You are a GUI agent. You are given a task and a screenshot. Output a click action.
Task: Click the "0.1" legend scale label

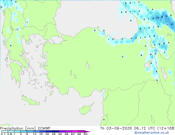3,134
